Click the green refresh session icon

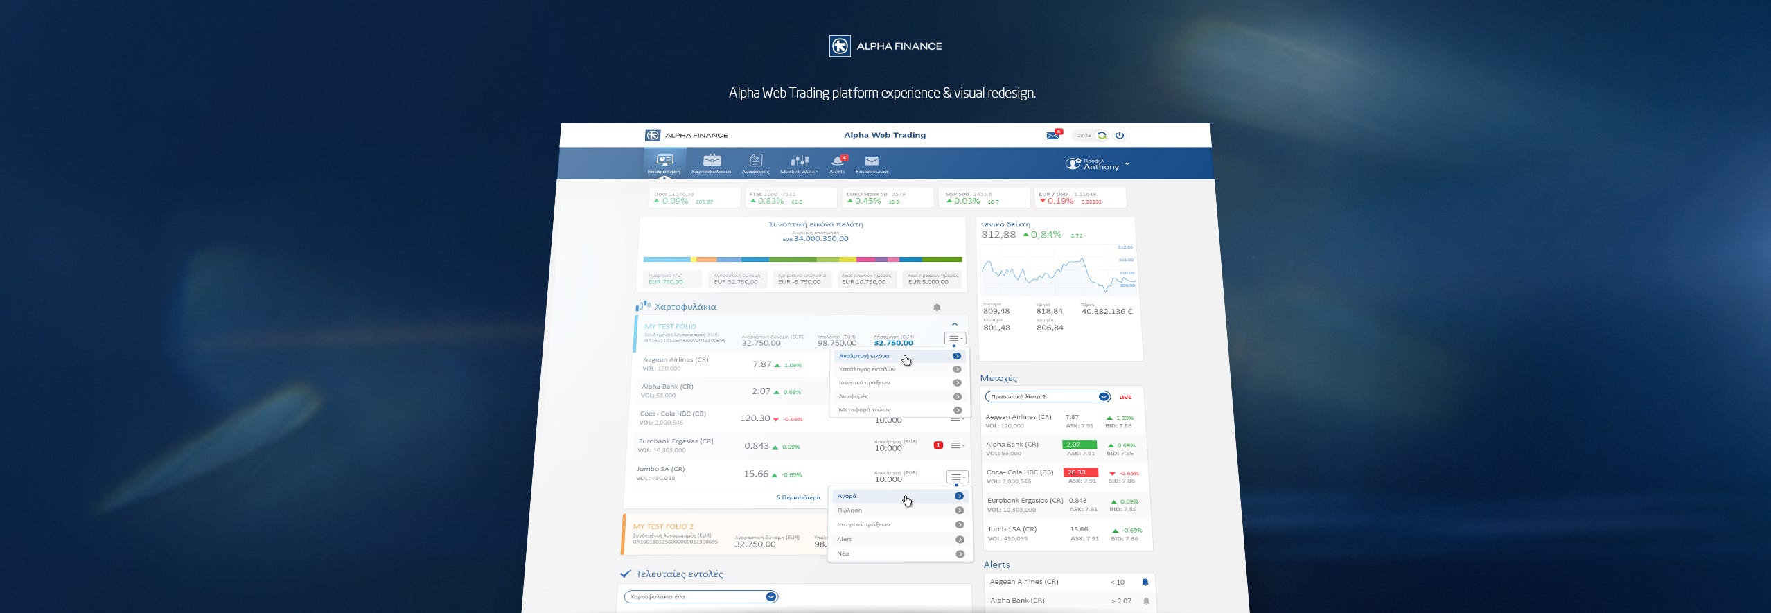coord(1102,136)
